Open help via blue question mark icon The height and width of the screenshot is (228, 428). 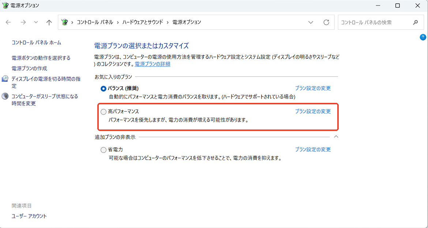(423, 37)
